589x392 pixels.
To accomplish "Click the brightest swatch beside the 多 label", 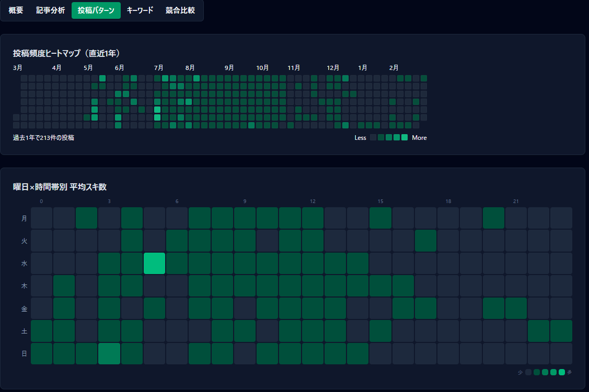I will pos(562,372).
